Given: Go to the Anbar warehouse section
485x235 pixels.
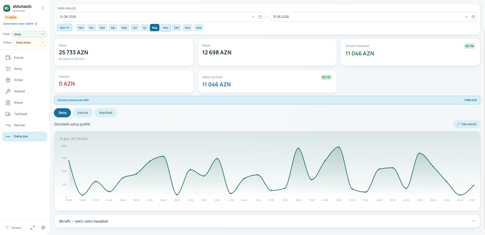Looking at the screenshot, I should pos(25,80).
